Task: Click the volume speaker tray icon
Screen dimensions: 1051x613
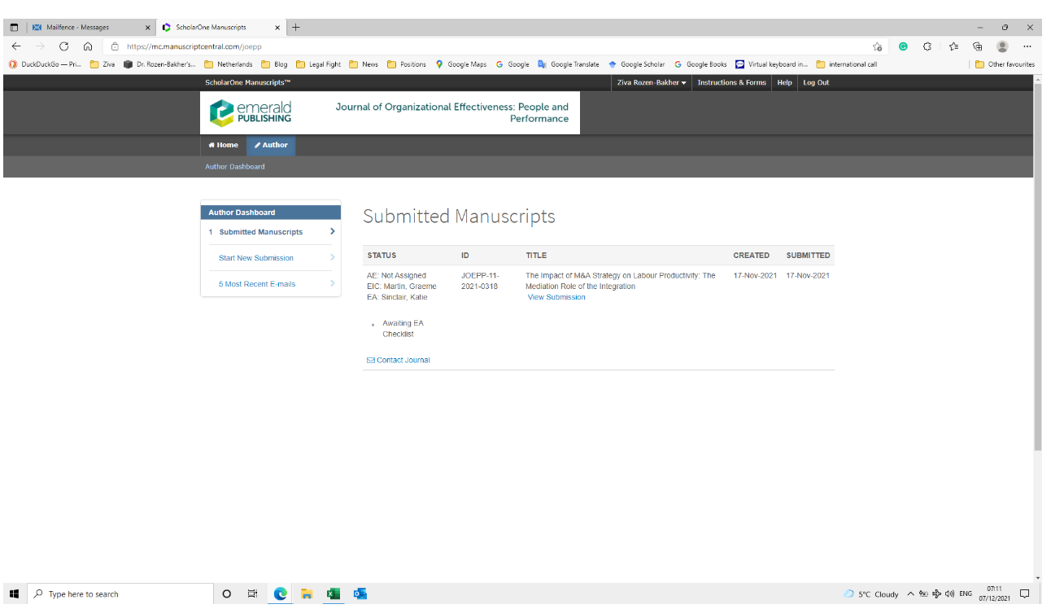Action: 949,593
